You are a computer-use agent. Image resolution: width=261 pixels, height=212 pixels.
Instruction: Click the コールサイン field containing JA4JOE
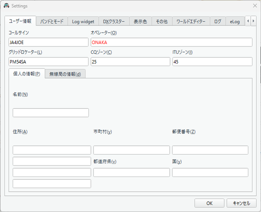tap(49, 42)
